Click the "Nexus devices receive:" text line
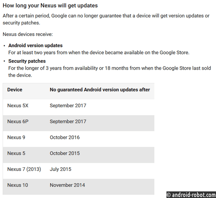Screen dimensions: 216x198 click(27, 34)
